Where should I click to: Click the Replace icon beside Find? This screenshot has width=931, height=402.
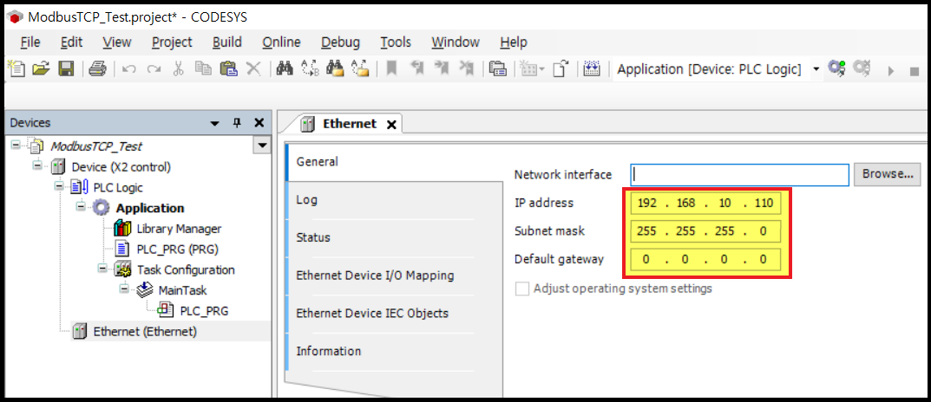tap(311, 69)
